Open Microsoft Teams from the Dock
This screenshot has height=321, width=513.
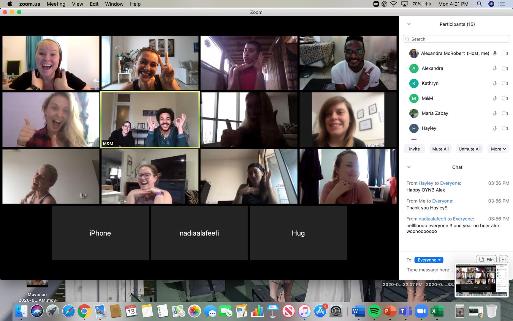coord(406,311)
